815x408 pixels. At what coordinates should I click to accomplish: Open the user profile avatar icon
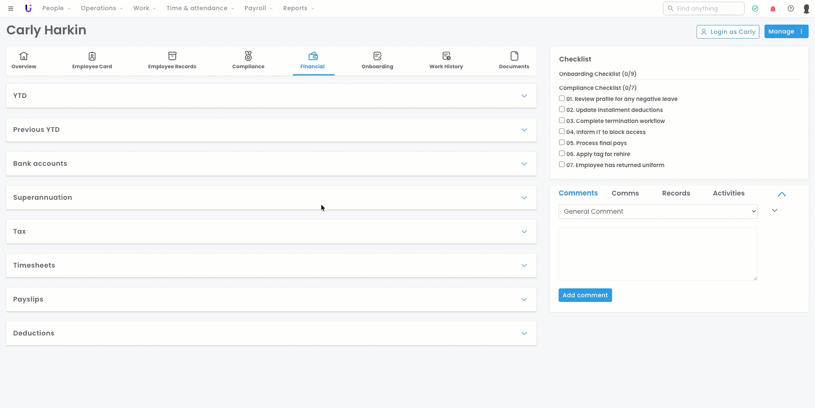807,8
